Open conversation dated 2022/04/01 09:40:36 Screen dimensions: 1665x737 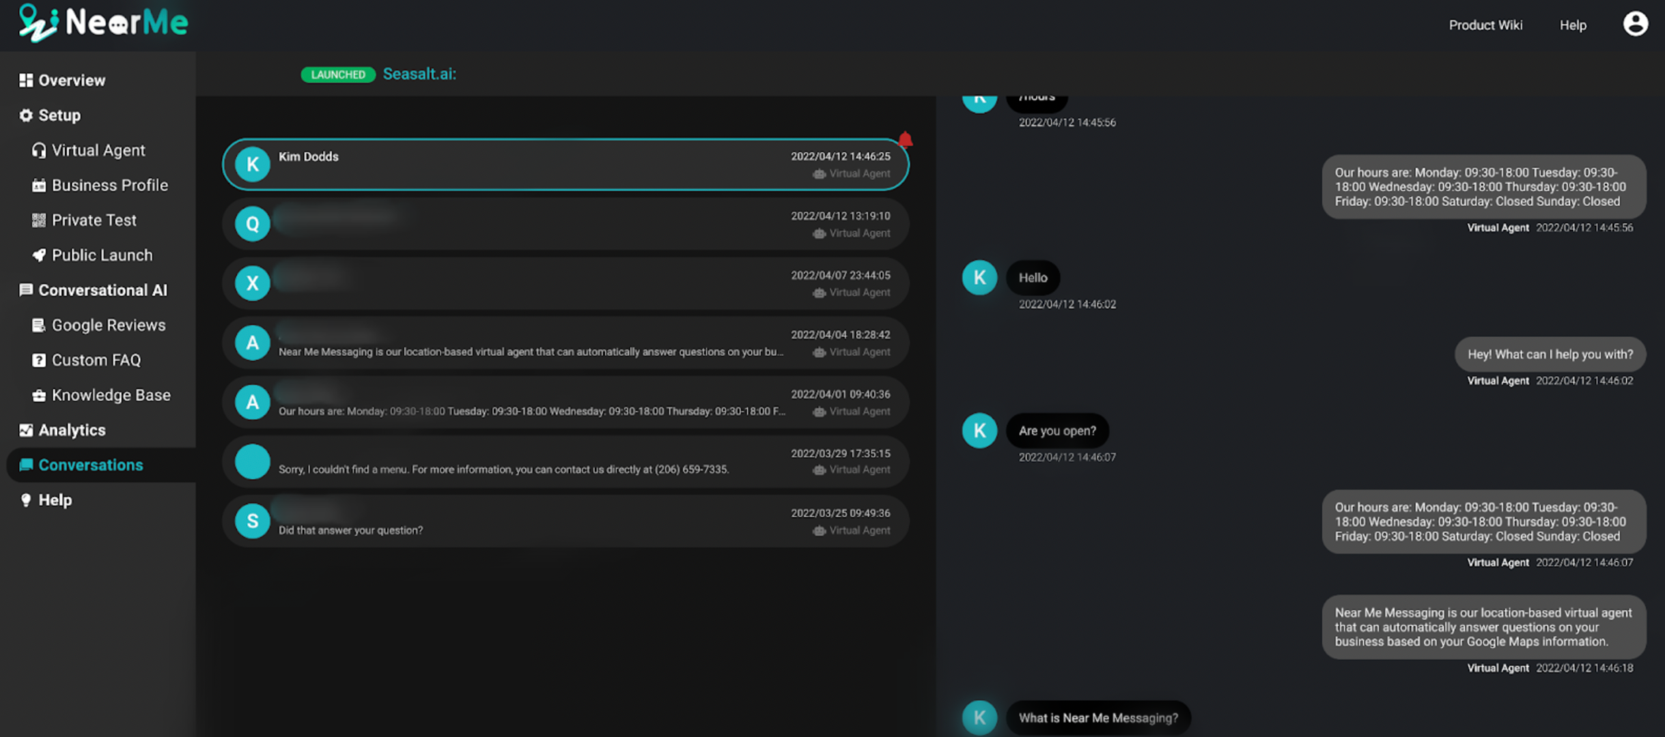pos(565,402)
